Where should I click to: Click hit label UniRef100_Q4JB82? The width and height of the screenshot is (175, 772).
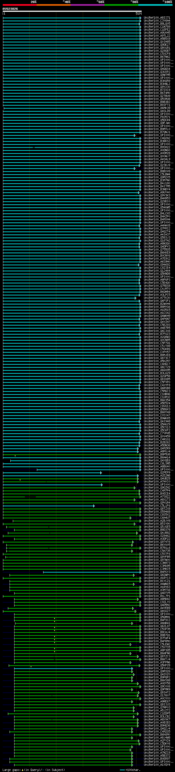(157, 533)
